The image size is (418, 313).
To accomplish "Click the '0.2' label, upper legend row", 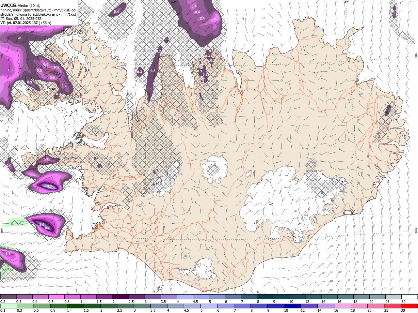I will tap(3, 302).
